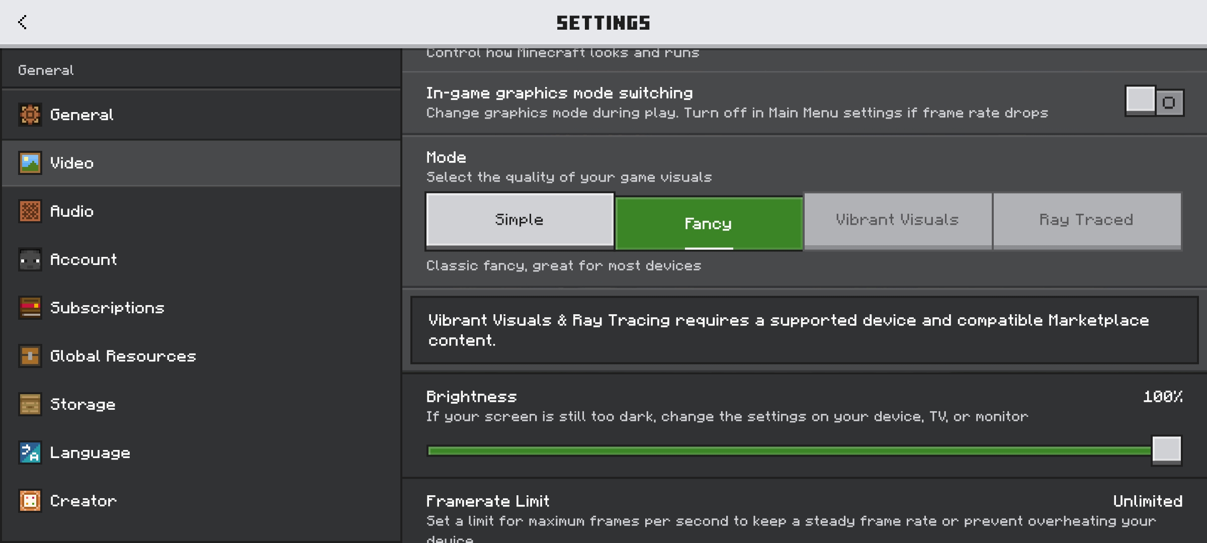Click the General gear icon in sidebar
This screenshot has width=1207, height=543.
[30, 115]
